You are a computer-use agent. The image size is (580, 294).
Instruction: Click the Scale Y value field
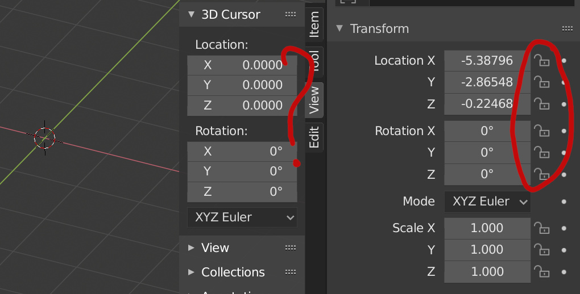tap(487, 250)
